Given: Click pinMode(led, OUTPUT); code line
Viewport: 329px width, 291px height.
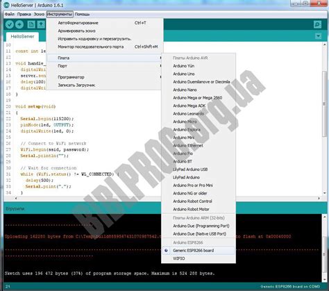Looking at the screenshot, I should (x=47, y=125).
